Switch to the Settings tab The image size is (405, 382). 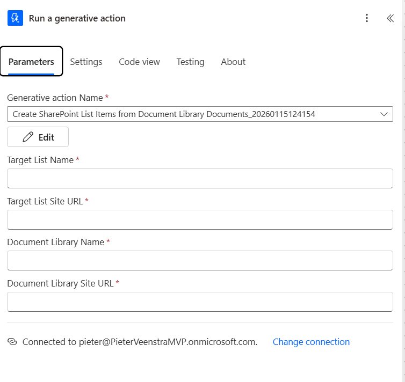[x=86, y=62]
